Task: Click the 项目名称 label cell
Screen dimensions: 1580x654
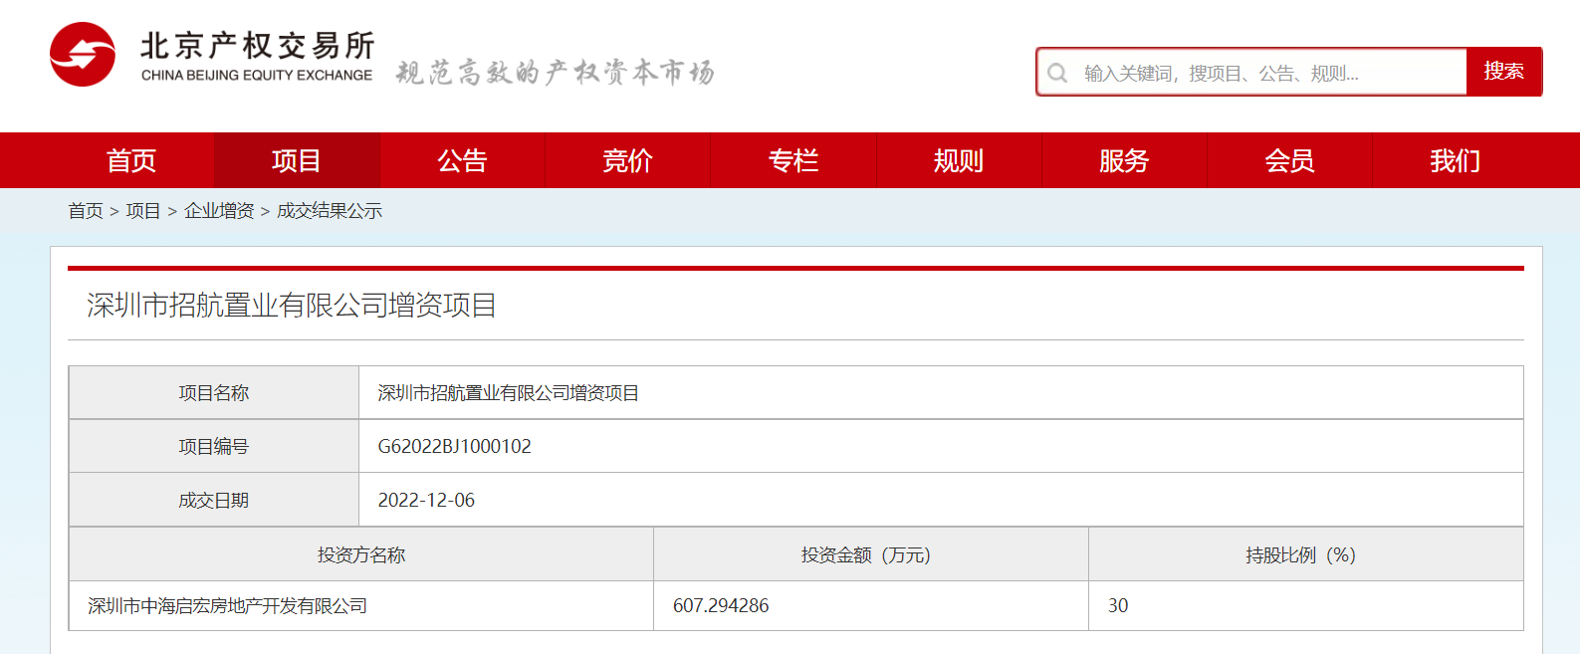Action: coord(214,393)
